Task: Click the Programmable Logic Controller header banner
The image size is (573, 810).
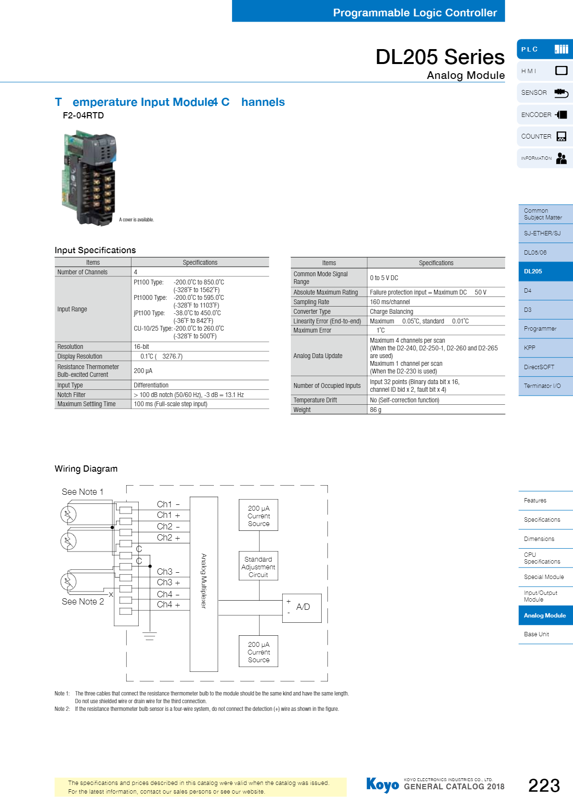Action: pyautogui.click(x=368, y=11)
